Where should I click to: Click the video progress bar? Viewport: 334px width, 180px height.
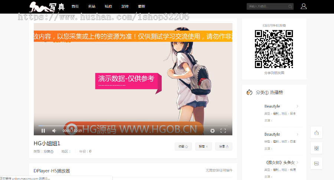(x=133, y=126)
